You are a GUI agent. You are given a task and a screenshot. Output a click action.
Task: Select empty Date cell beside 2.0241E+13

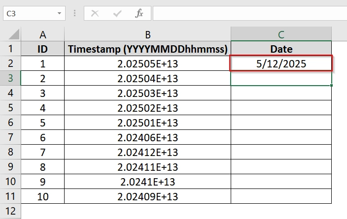point(281,182)
